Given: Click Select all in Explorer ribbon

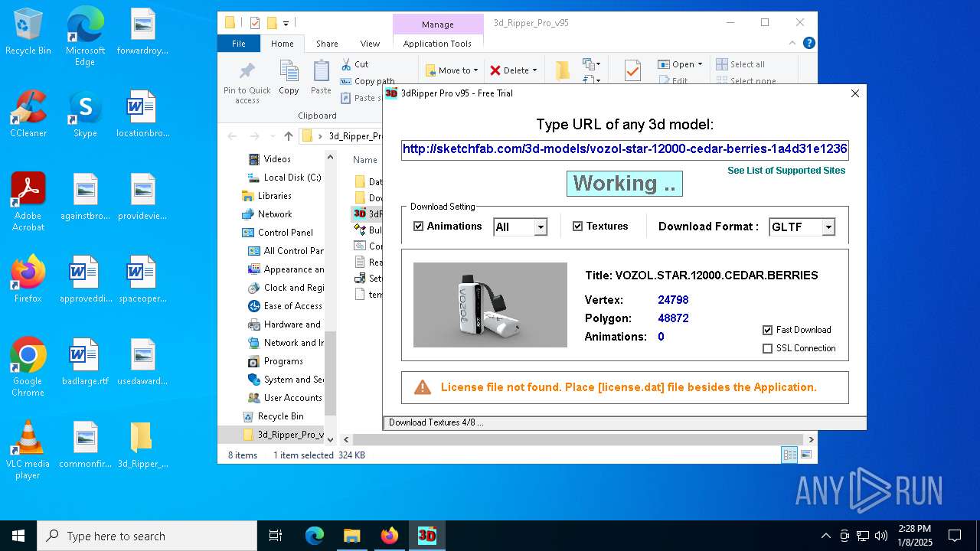Looking at the screenshot, I should click(x=740, y=64).
